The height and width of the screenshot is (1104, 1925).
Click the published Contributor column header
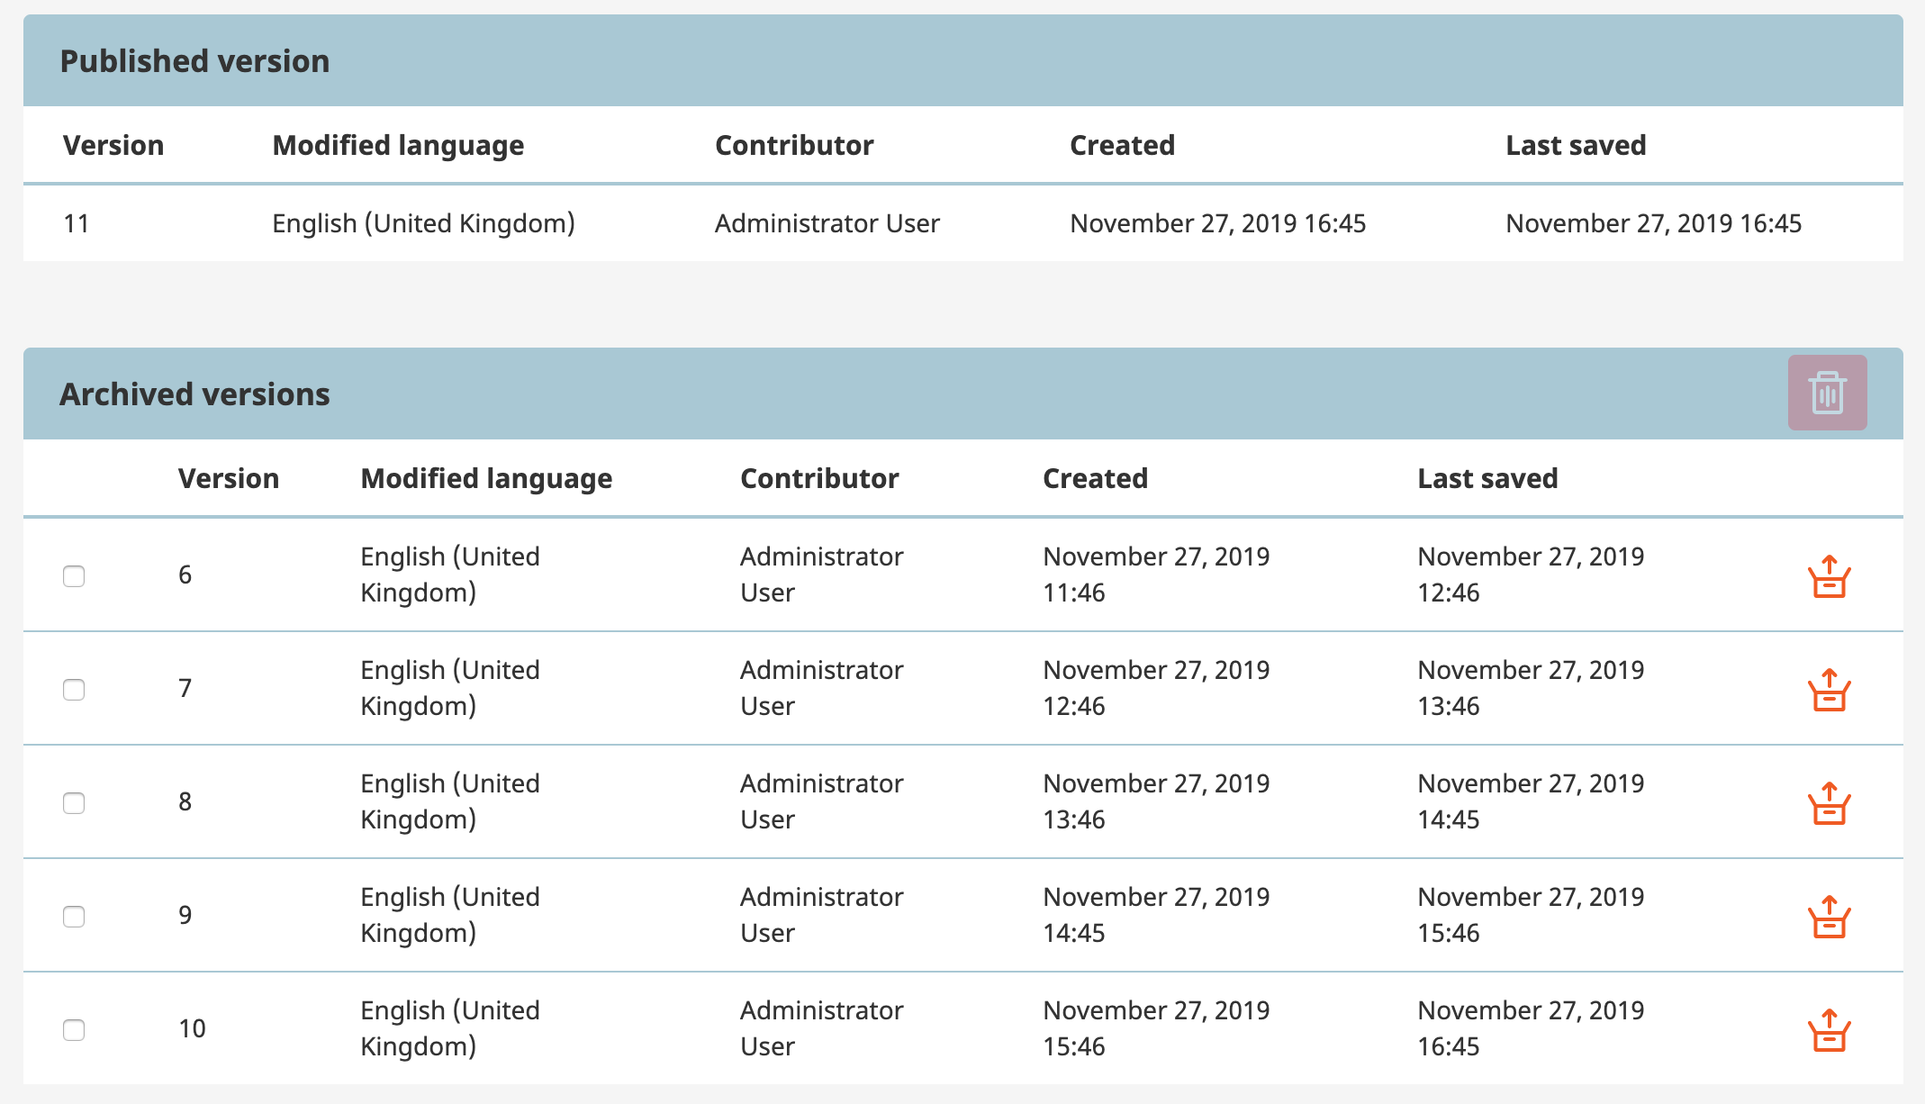click(794, 145)
